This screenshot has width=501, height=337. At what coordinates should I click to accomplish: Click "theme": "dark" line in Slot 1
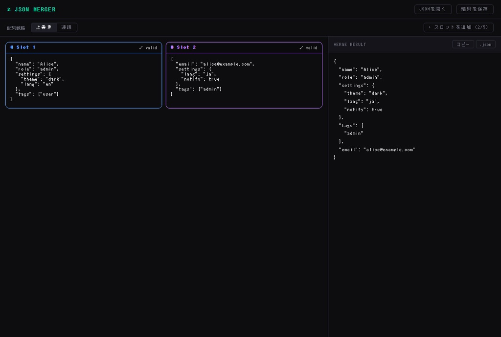(x=43, y=79)
